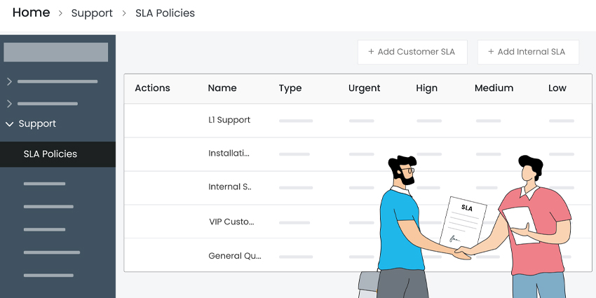The width and height of the screenshot is (596, 298).
Task: Click the Add Customer SLA button
Action: [412, 52]
